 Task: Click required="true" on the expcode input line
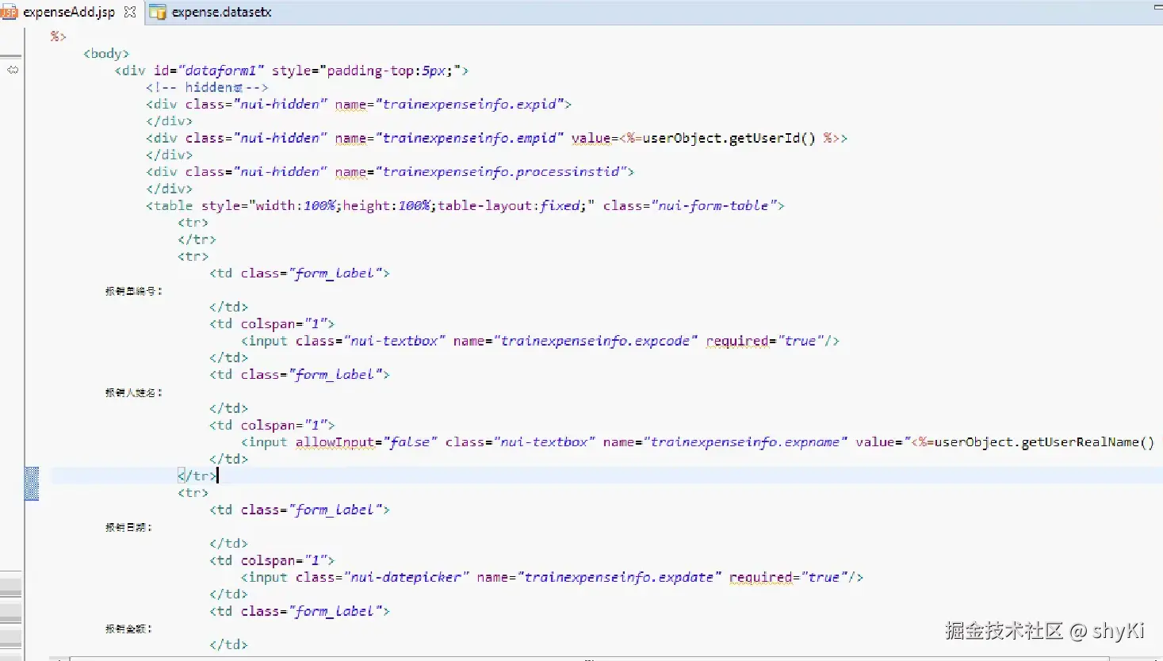tap(764, 341)
